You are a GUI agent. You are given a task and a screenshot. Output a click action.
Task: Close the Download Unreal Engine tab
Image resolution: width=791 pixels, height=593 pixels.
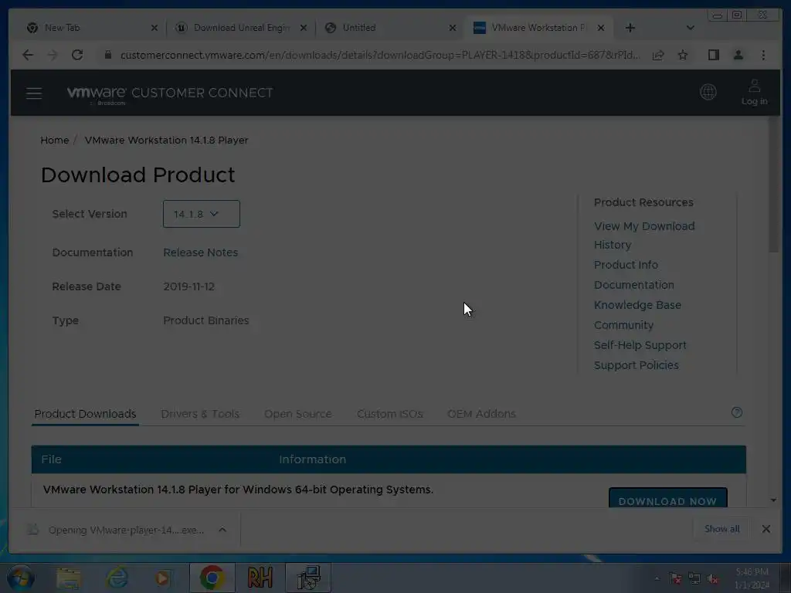click(303, 28)
